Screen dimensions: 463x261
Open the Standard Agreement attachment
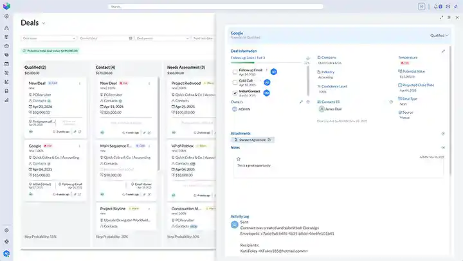[x=252, y=139]
